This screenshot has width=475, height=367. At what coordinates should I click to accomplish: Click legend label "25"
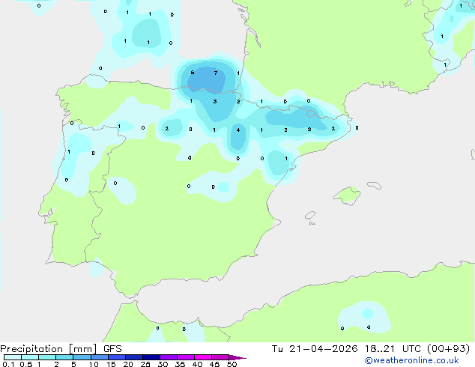coord(145,364)
